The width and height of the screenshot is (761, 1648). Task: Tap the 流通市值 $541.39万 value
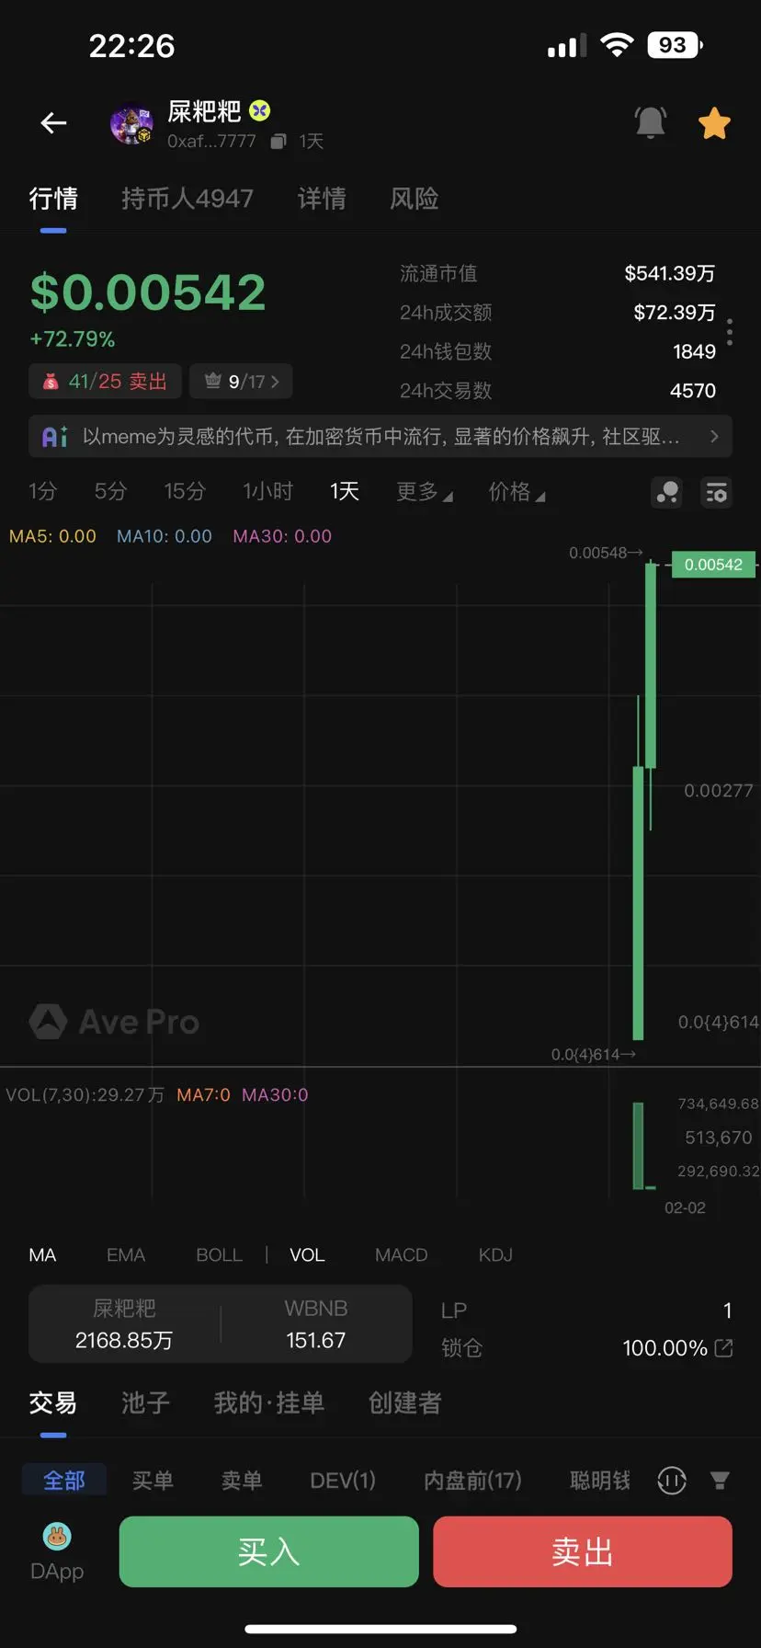(669, 273)
